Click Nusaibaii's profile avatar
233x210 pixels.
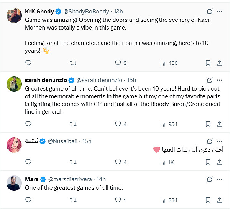click(14, 145)
